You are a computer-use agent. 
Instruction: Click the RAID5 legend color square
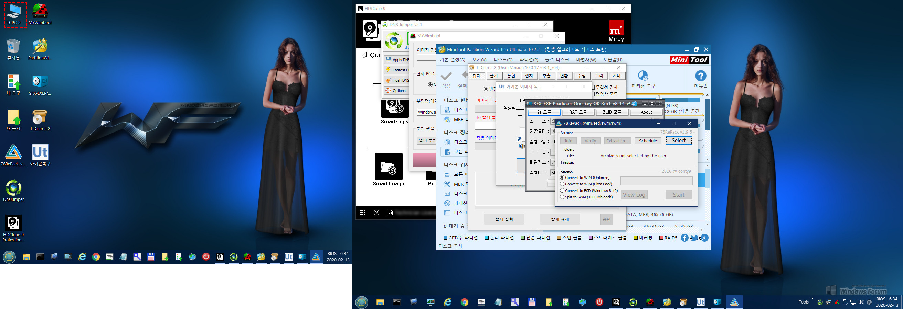661,238
